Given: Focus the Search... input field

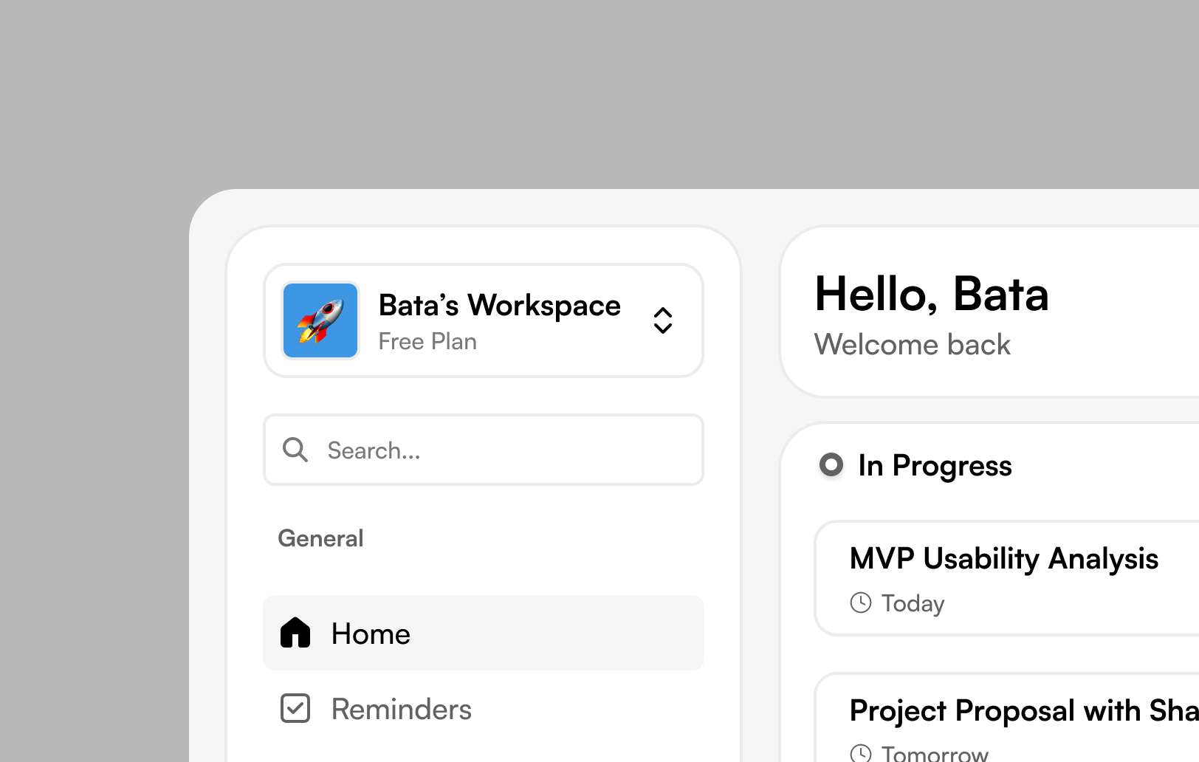Looking at the screenshot, I should point(484,450).
